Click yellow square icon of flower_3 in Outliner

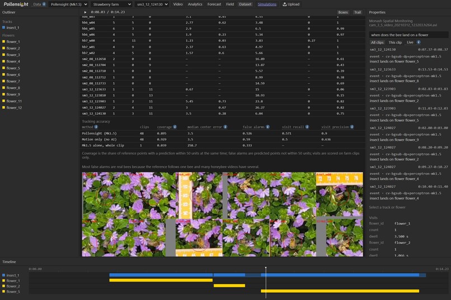pos(4,55)
